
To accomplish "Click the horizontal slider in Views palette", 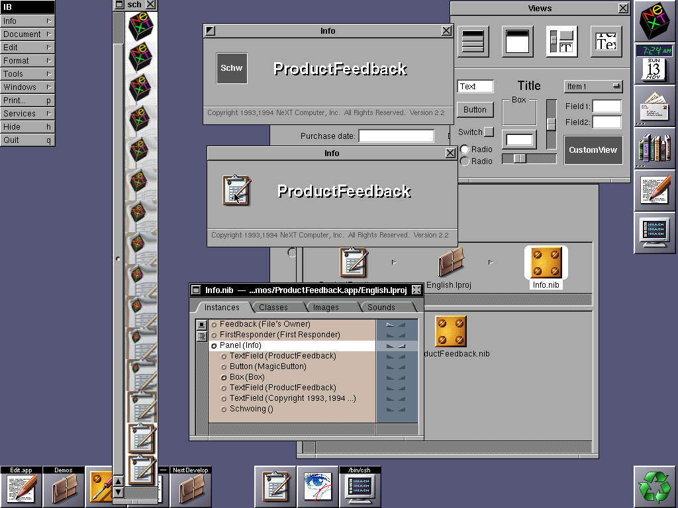I will tap(529, 159).
